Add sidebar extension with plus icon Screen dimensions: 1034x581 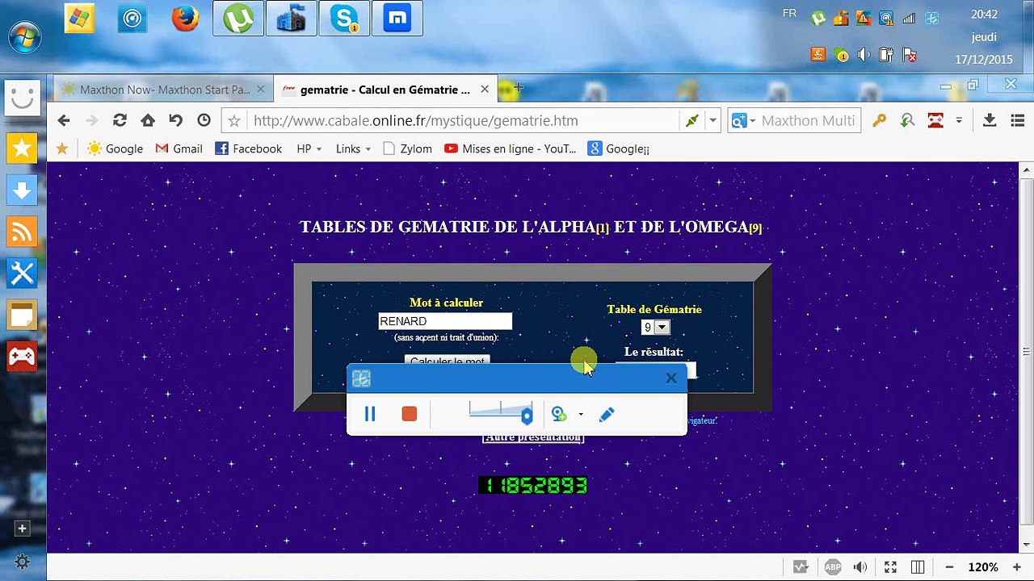[22, 529]
